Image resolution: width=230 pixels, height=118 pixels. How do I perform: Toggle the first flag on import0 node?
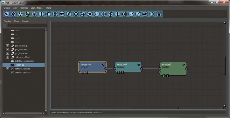click(83, 72)
